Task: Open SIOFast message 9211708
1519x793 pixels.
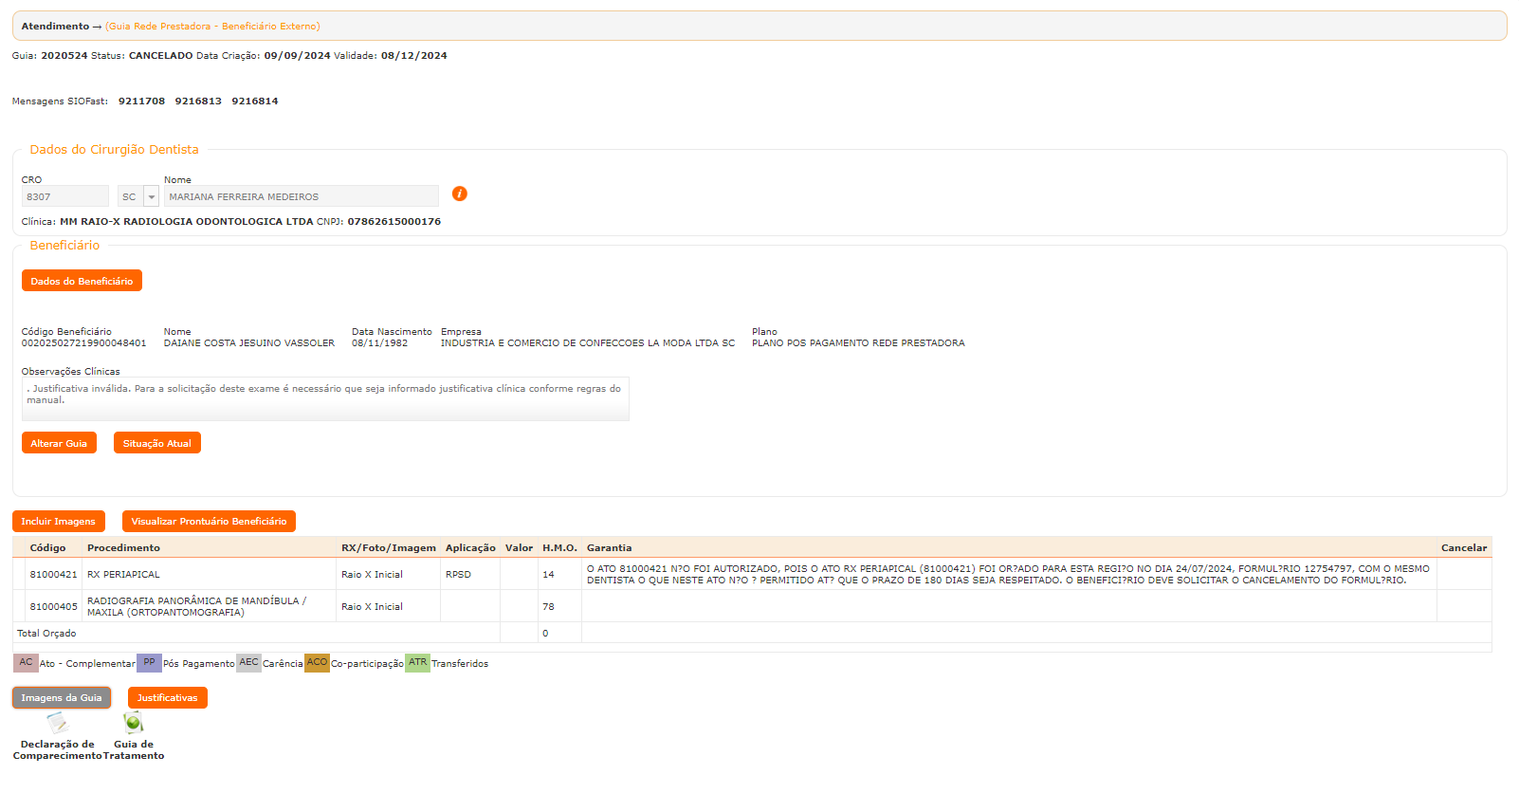Action: pos(141,101)
